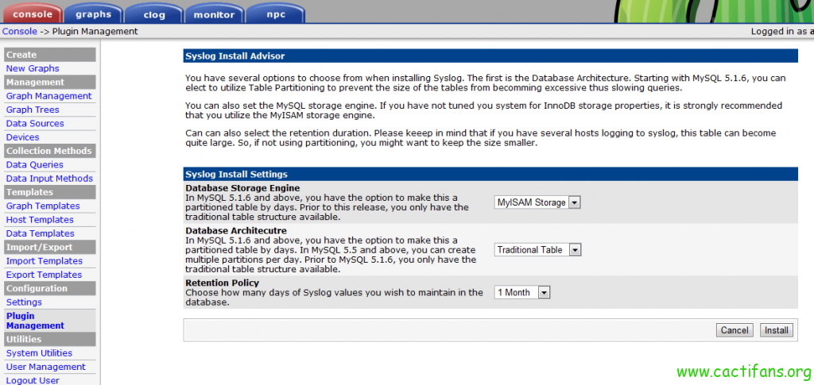
Task: Click the Collection Methods heading
Action: 50,151
